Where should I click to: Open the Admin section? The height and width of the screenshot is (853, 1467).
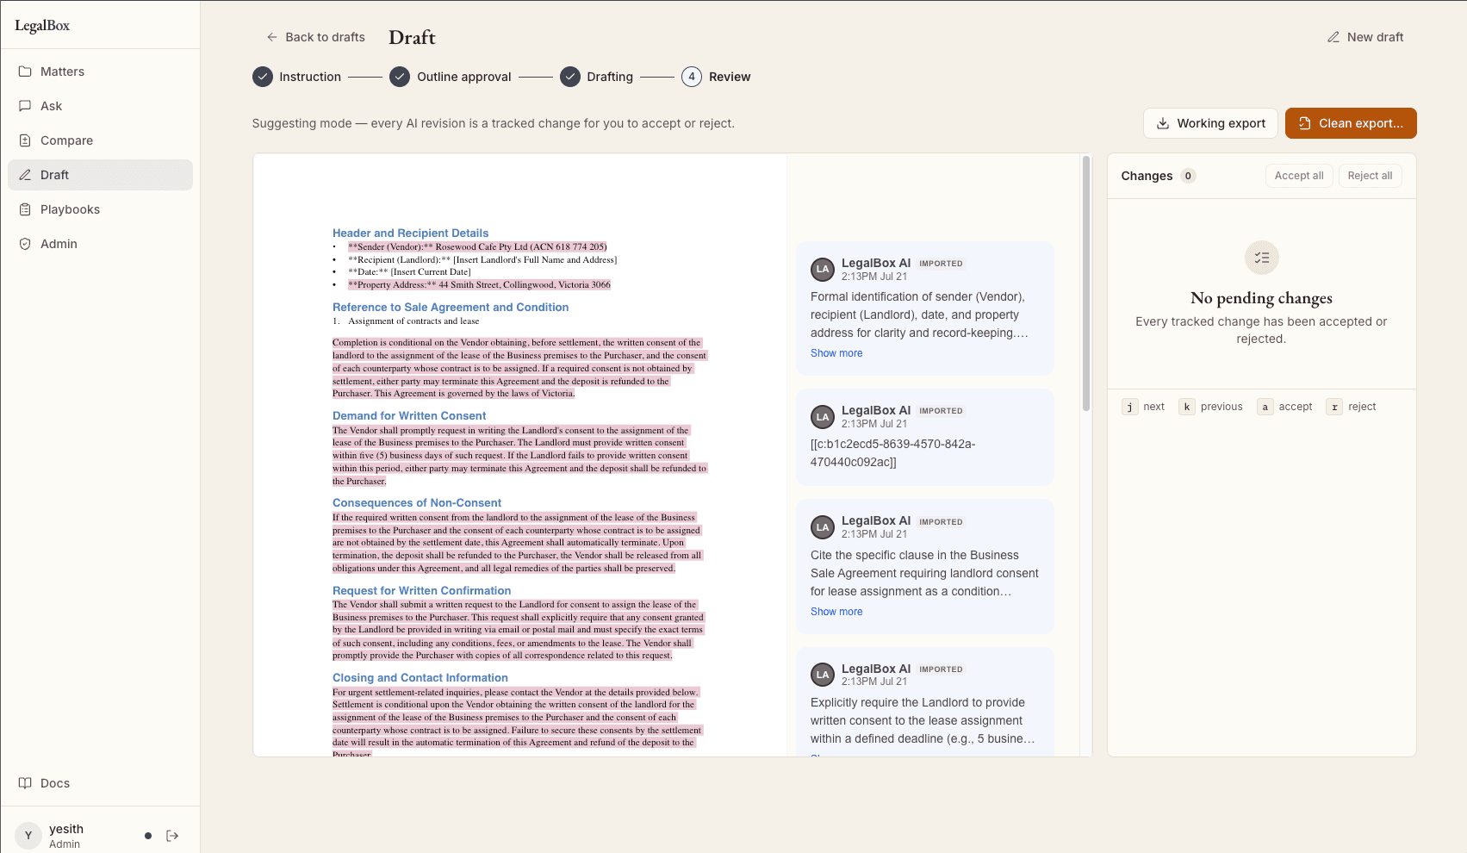click(x=100, y=244)
